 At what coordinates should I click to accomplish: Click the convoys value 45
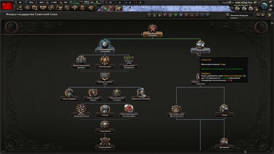tap(97, 2)
